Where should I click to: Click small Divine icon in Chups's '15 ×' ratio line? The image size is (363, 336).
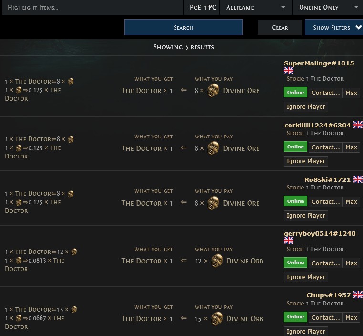pos(74,310)
